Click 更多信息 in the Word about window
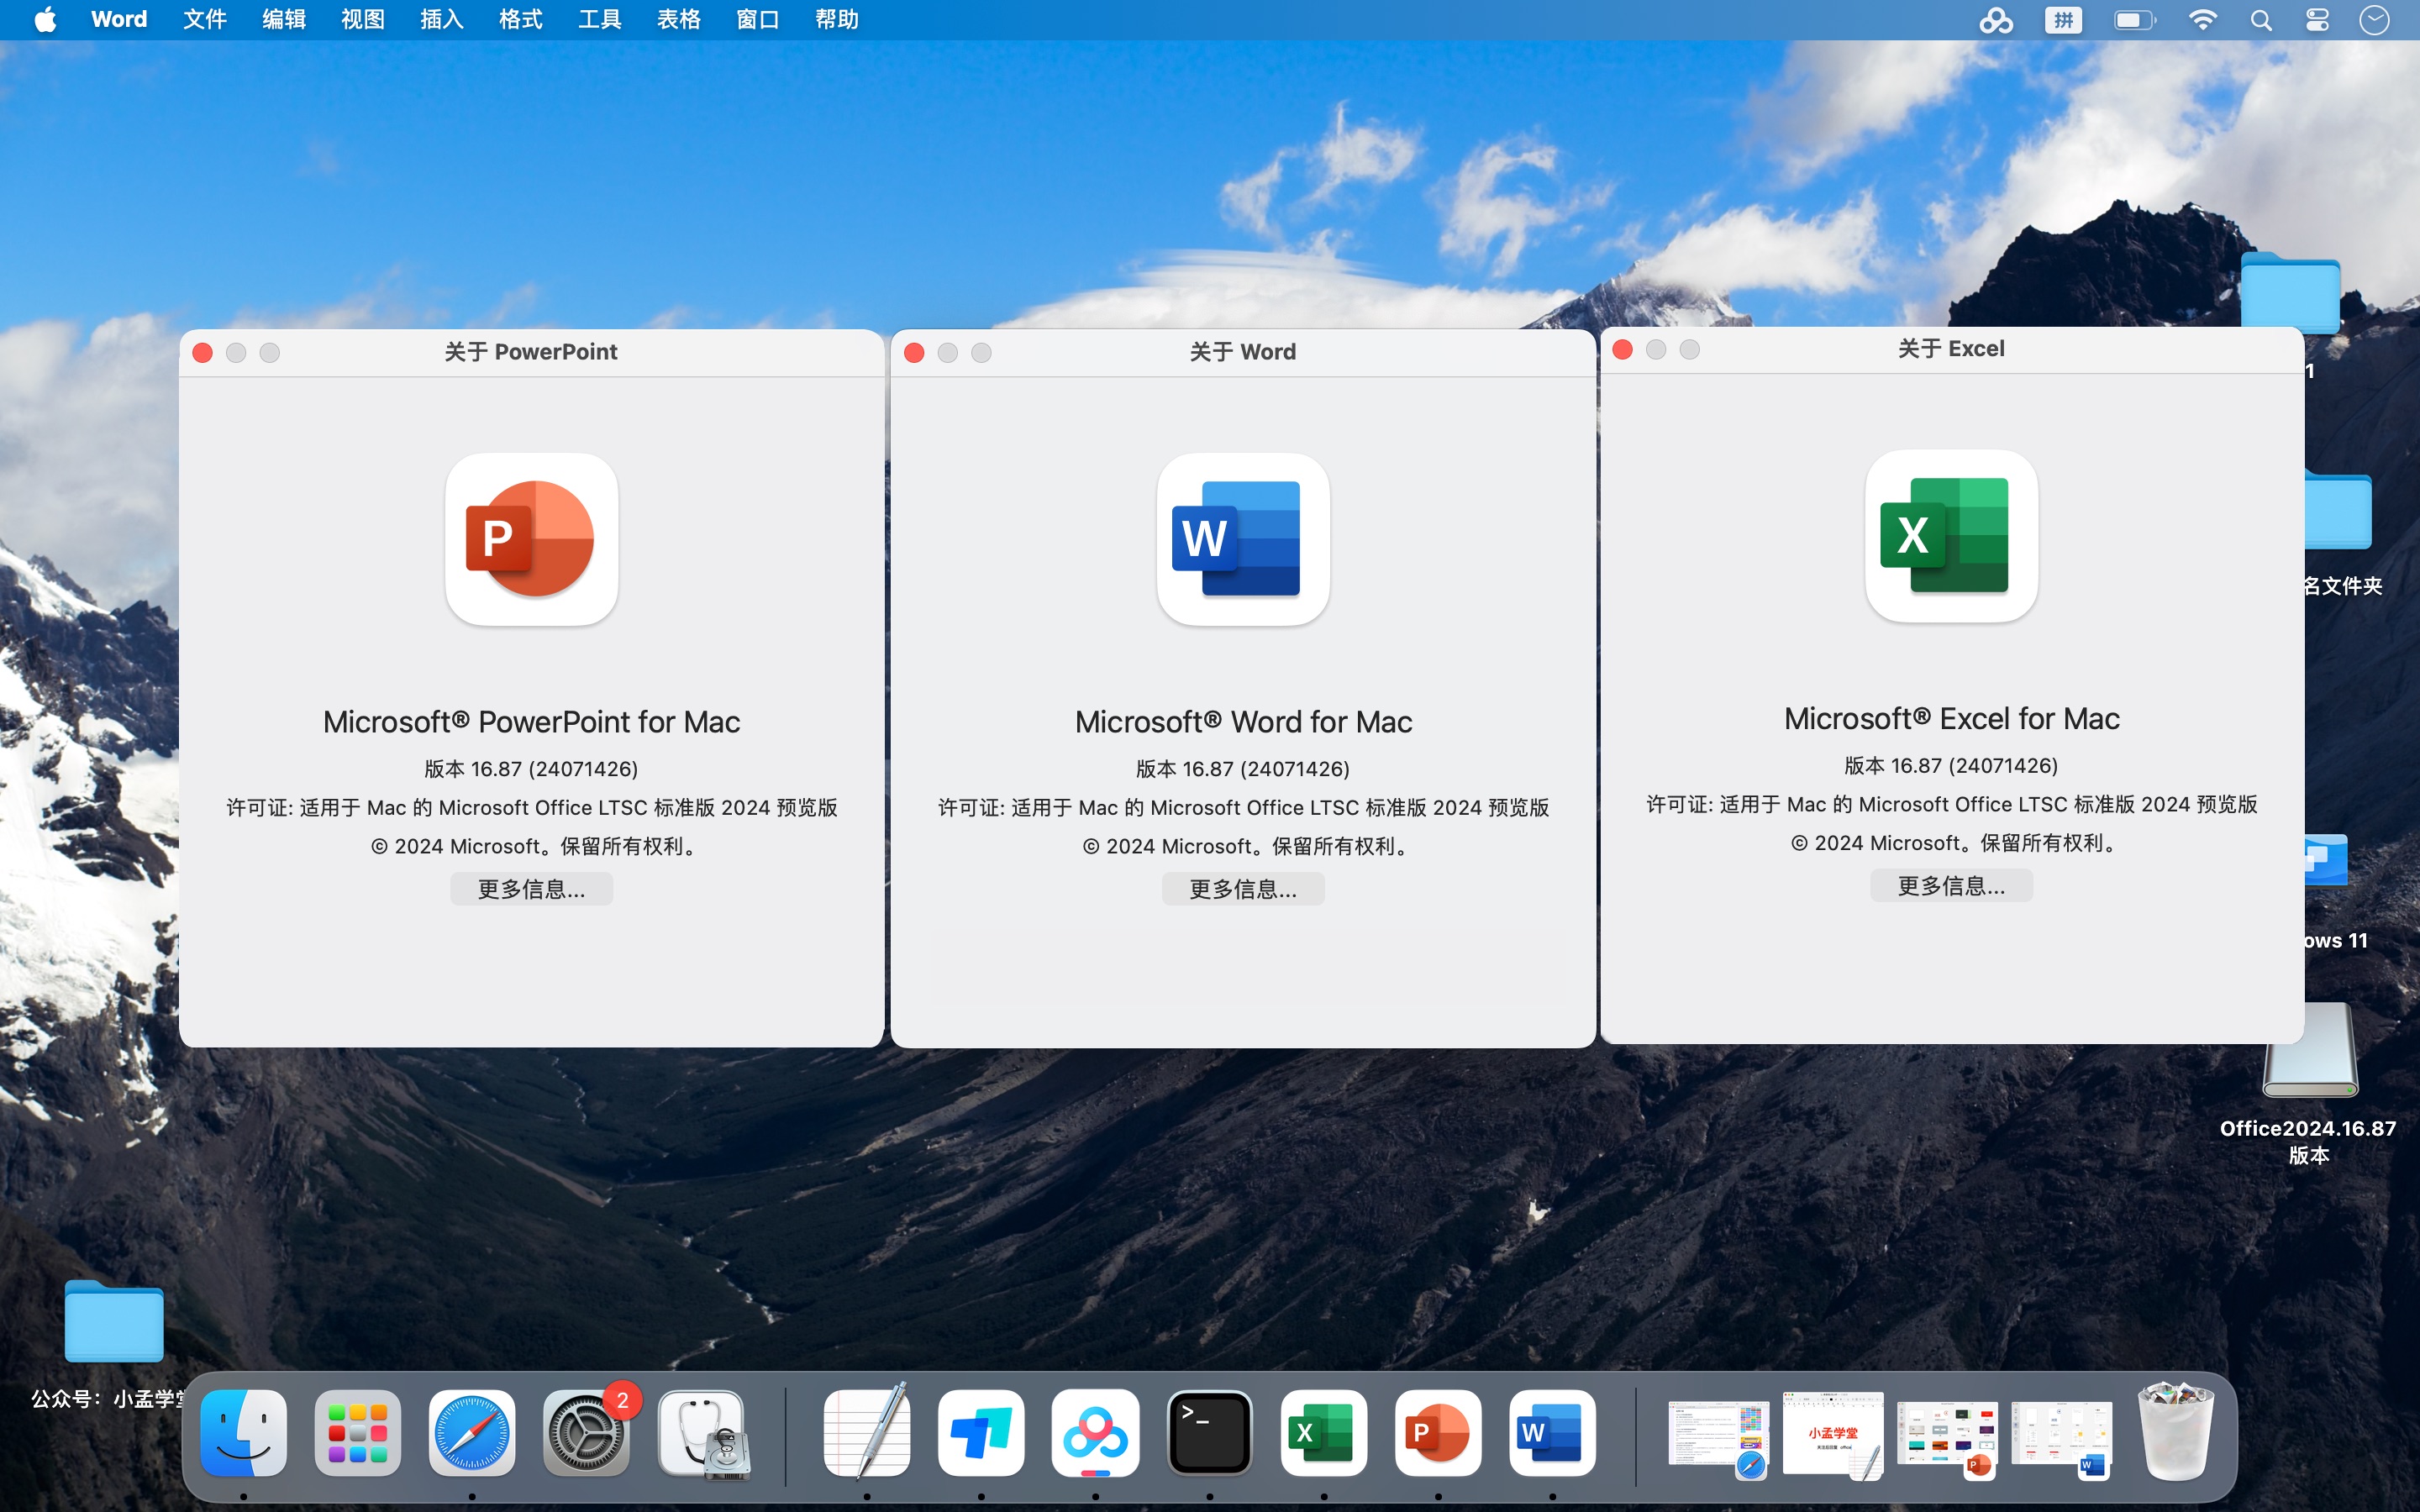This screenshot has height=1512, width=2420. click(1242, 888)
